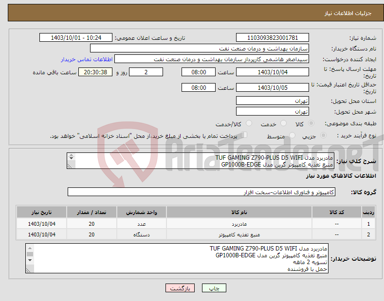Screen dimensions: 384x301
Task: Click the requester name field سیداصغر هاشمی
Action: point(212,59)
